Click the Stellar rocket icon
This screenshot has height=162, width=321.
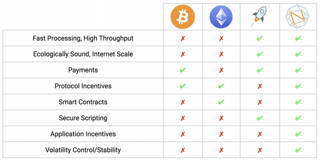(x=259, y=16)
